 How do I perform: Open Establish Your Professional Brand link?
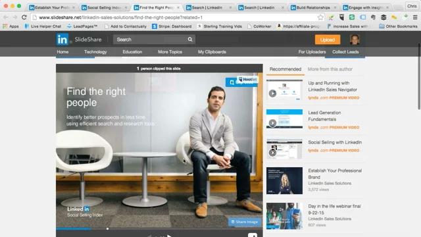pyautogui.click(x=335, y=174)
